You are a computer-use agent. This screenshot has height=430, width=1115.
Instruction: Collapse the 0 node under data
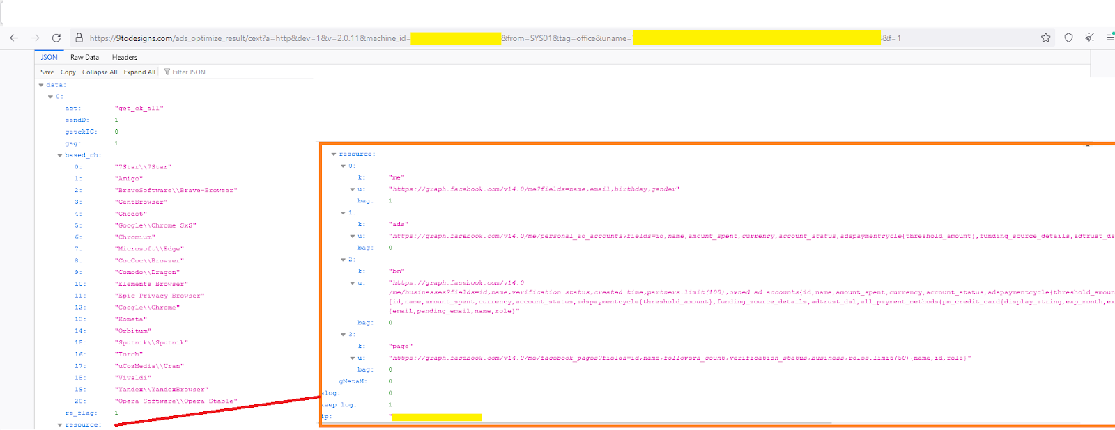pyautogui.click(x=50, y=97)
